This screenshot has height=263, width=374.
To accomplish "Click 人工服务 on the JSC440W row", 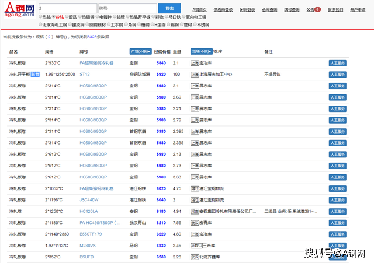I will coord(338,200).
